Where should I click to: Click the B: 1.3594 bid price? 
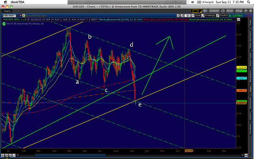[236, 16]
